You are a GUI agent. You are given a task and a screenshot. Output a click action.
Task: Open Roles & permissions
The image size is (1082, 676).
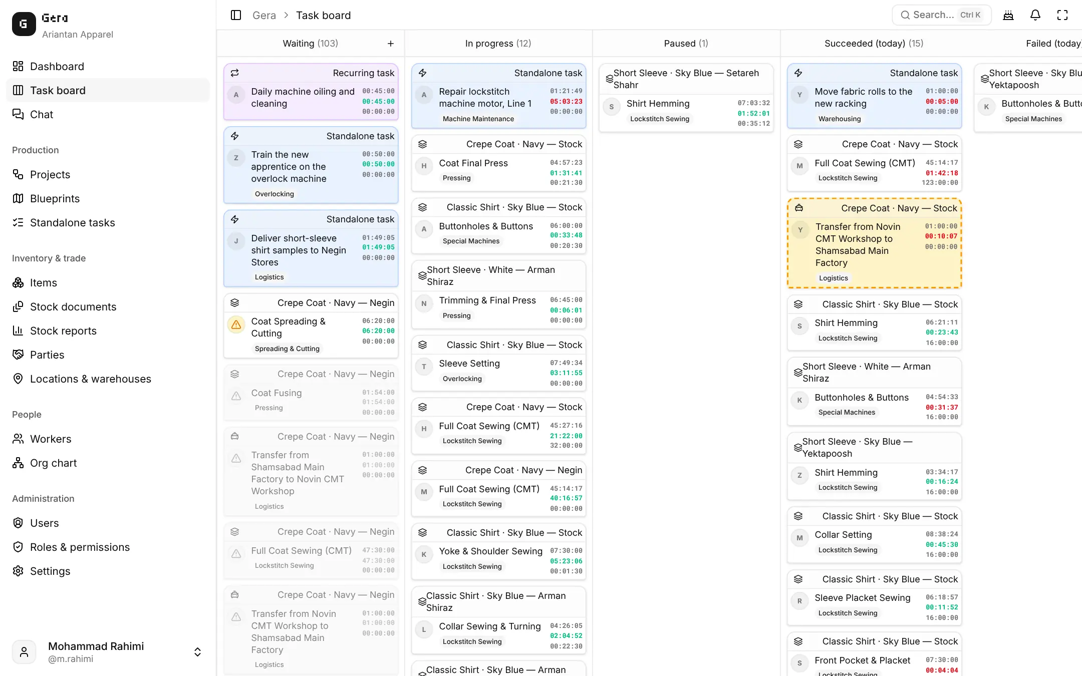[108, 547]
